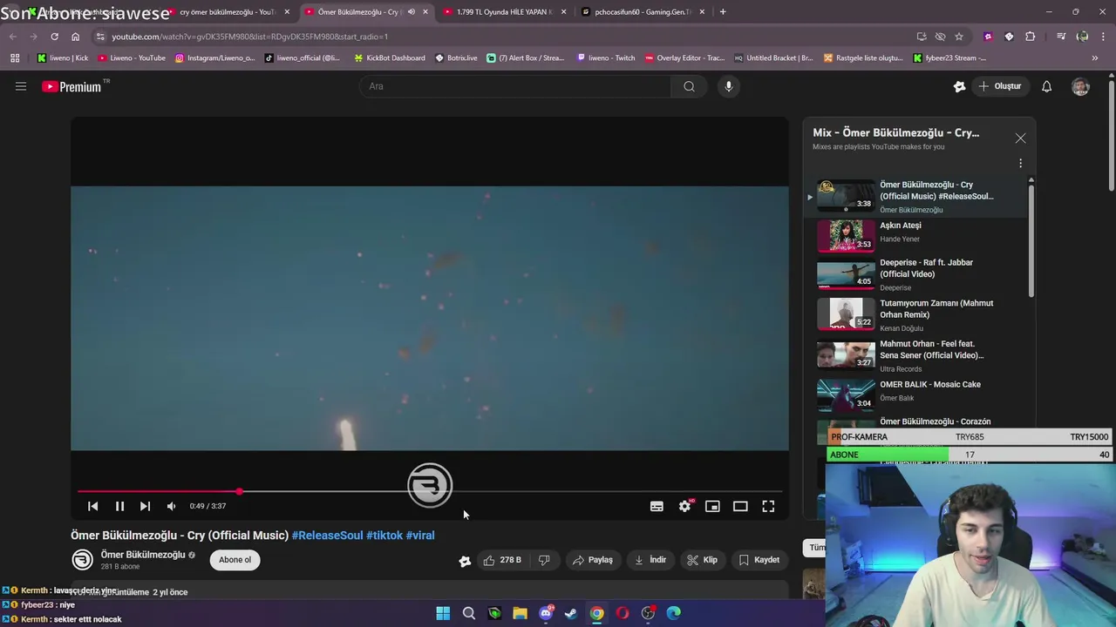1116x627 pixels.
Task: Play OMER BALIK - Mosaic Cake
Action: click(x=915, y=395)
